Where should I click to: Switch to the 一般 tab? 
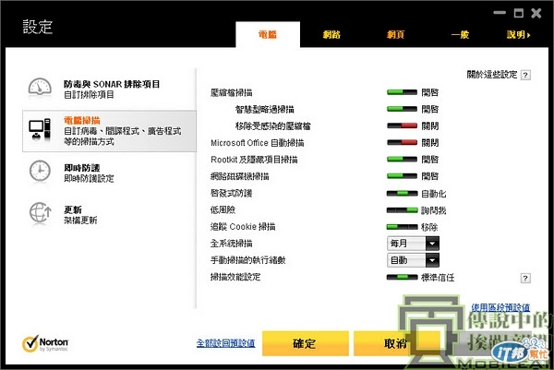pyautogui.click(x=460, y=34)
